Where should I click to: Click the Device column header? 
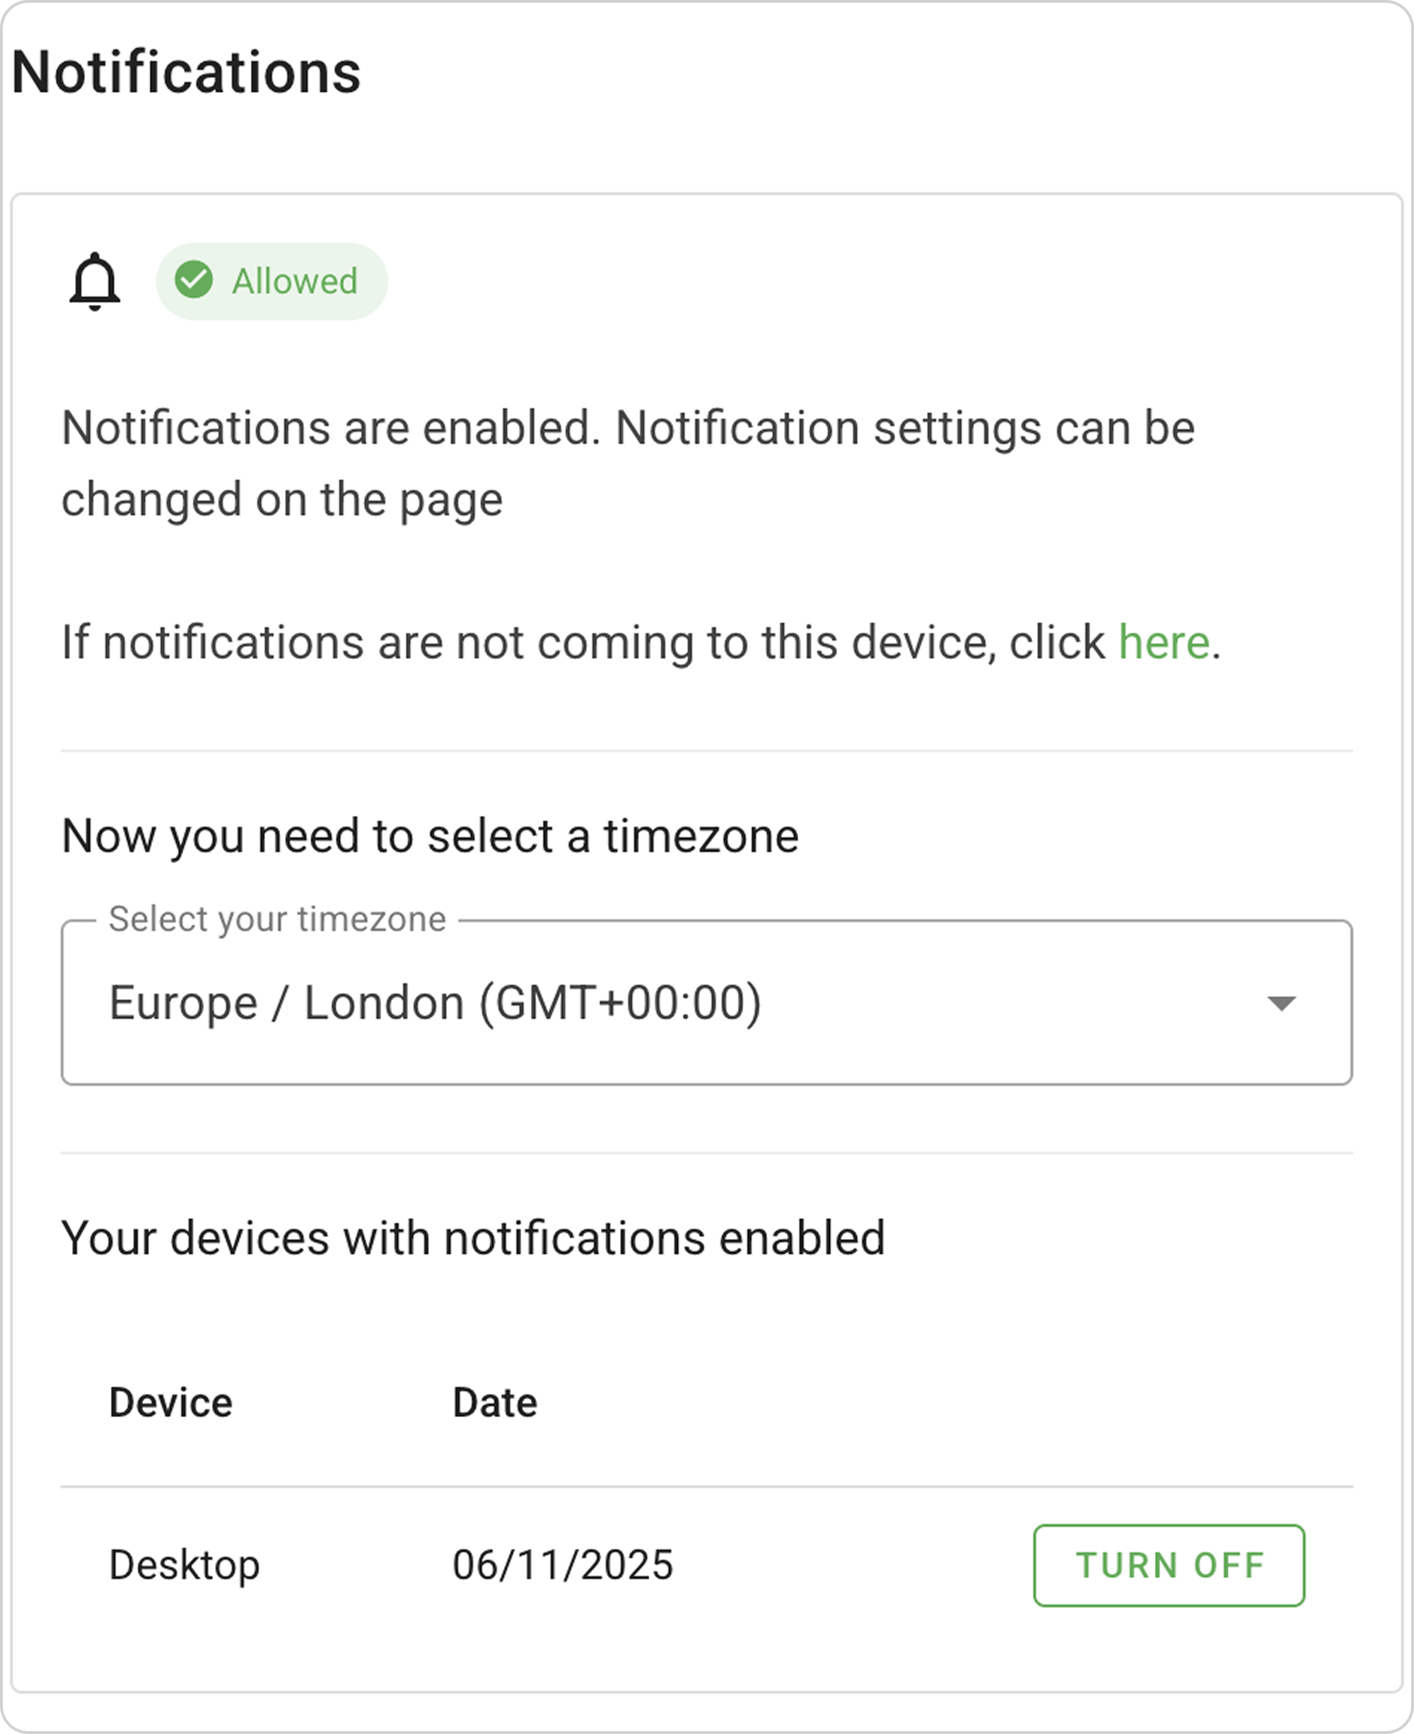click(x=171, y=1402)
